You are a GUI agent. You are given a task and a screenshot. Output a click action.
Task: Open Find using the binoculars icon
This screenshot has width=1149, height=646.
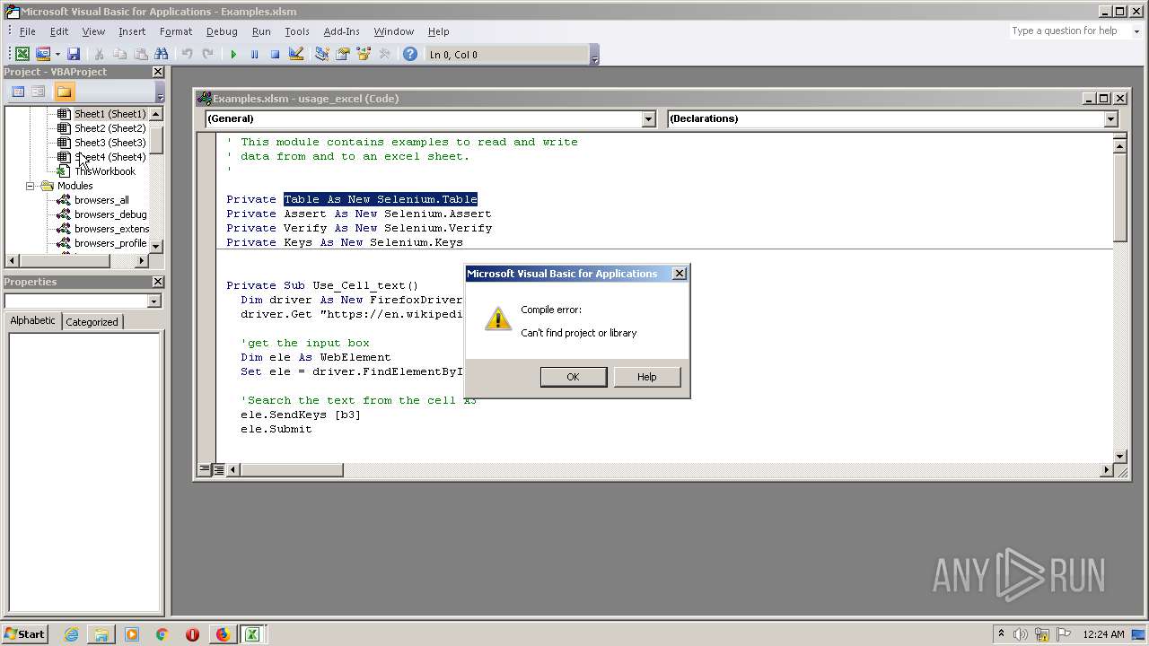tap(162, 54)
